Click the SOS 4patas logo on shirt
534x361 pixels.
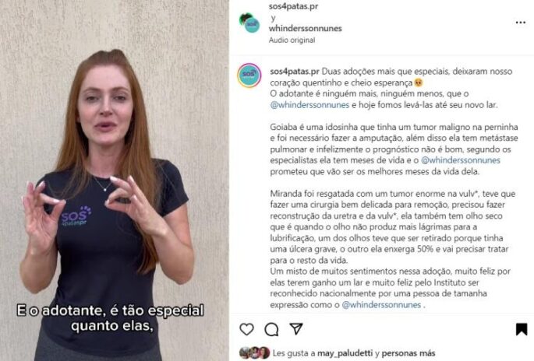[76, 216]
